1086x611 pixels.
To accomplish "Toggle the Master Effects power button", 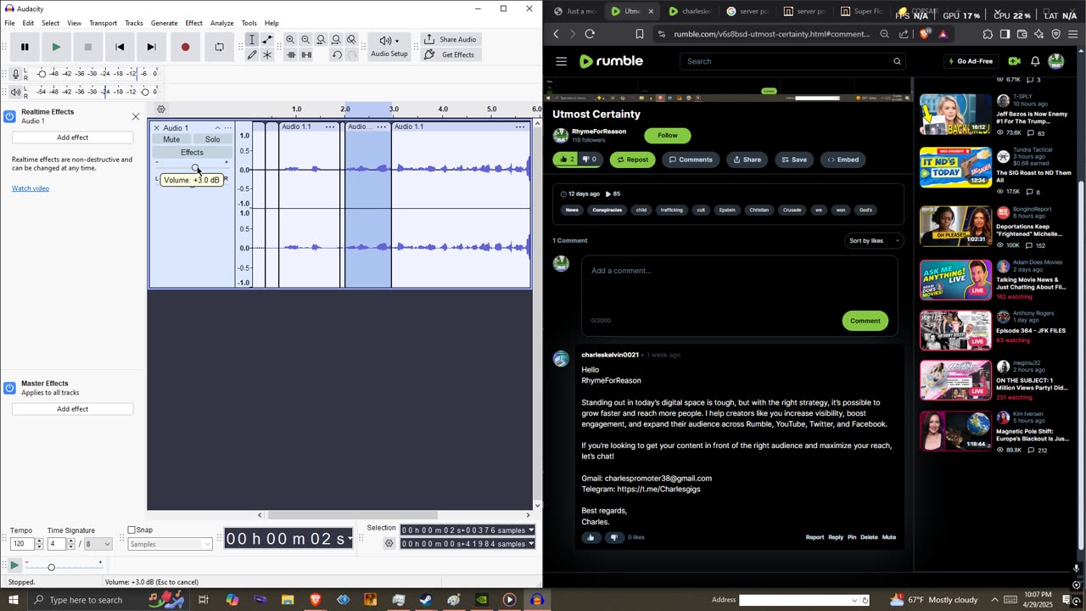I will tap(10, 388).
